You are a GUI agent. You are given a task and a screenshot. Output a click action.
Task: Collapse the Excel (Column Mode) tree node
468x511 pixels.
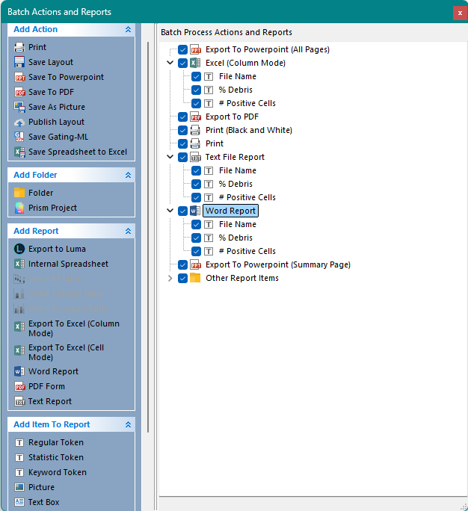click(170, 63)
